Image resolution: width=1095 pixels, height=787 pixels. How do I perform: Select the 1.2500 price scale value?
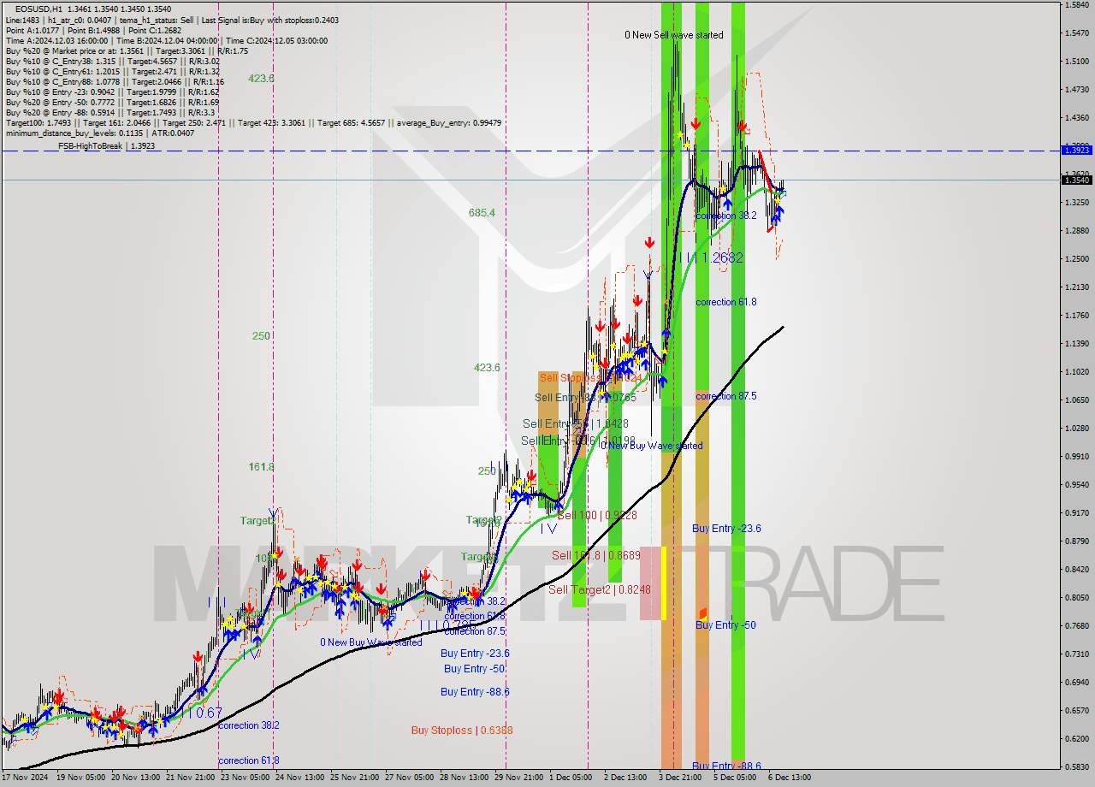(x=1076, y=259)
